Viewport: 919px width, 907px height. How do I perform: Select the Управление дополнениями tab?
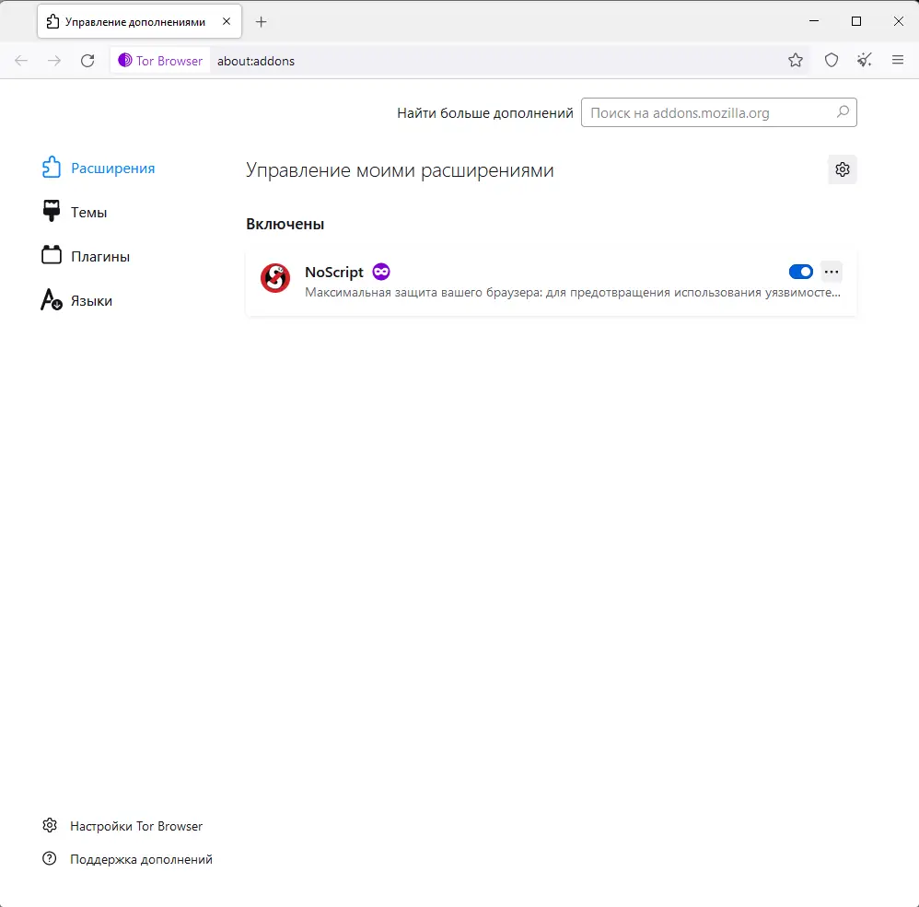click(x=139, y=22)
